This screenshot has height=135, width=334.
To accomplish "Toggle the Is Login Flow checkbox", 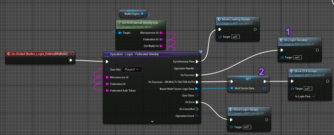I will point(314,96).
